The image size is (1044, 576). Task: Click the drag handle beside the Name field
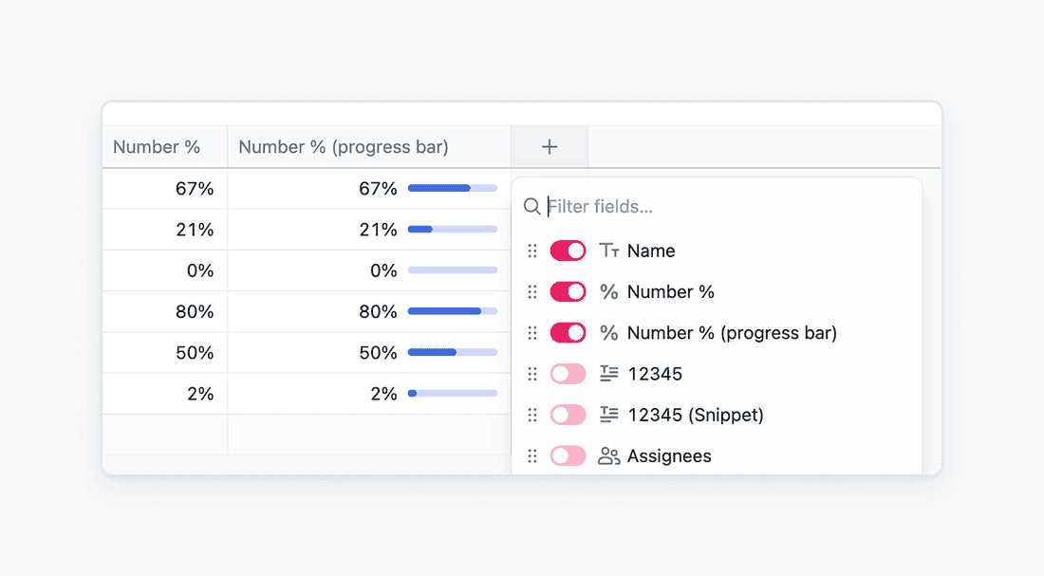532,251
